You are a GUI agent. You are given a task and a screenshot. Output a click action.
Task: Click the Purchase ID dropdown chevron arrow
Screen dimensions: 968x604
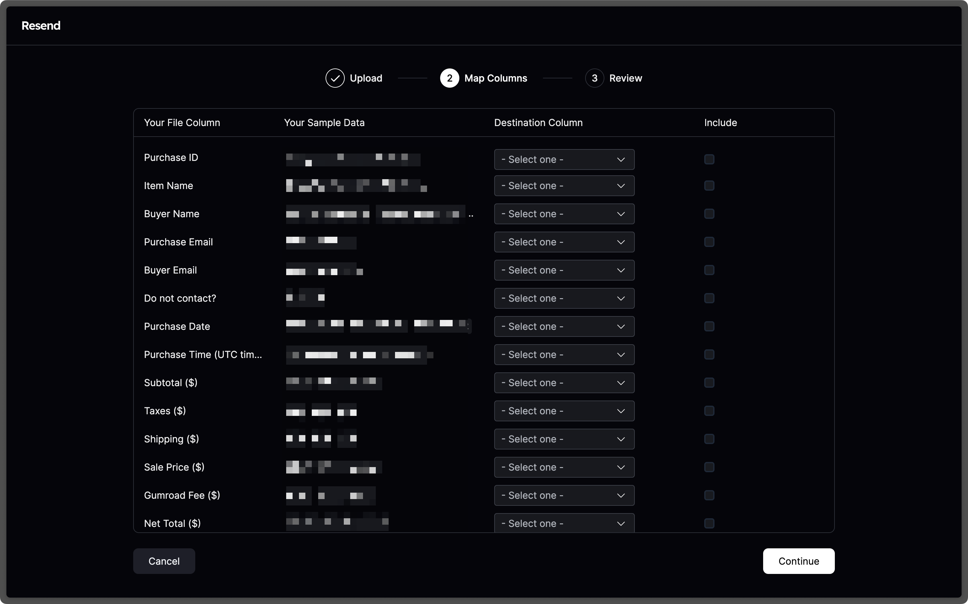pos(620,159)
